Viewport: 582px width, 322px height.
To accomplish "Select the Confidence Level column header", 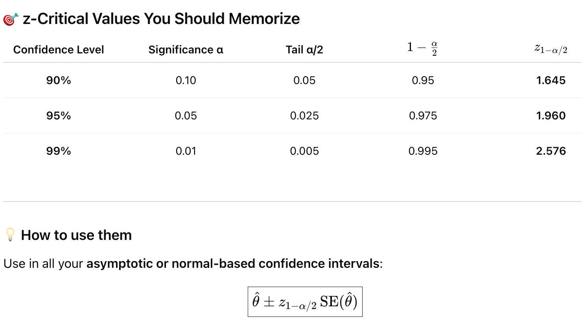I will pyautogui.click(x=59, y=50).
